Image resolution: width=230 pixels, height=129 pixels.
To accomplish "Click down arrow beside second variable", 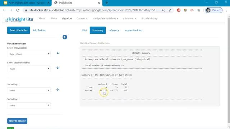I will 57,68.
